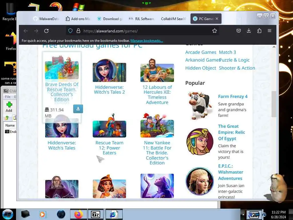Open 12 Labours of Hercules XII title

[157, 95]
